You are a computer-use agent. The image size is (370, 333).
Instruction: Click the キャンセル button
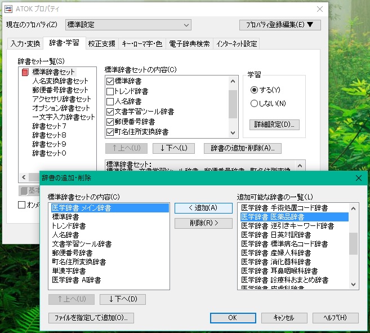coord(284,318)
